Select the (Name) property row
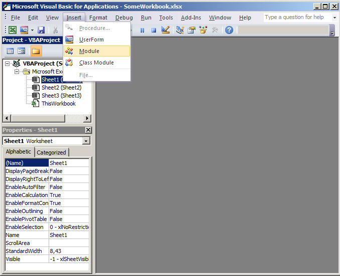Image resolution: width=340 pixels, height=276 pixels. [x=47, y=163]
